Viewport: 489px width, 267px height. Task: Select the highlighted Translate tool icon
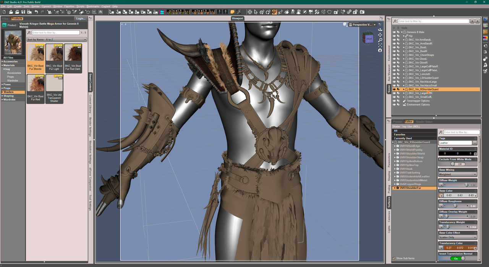pos(274,12)
